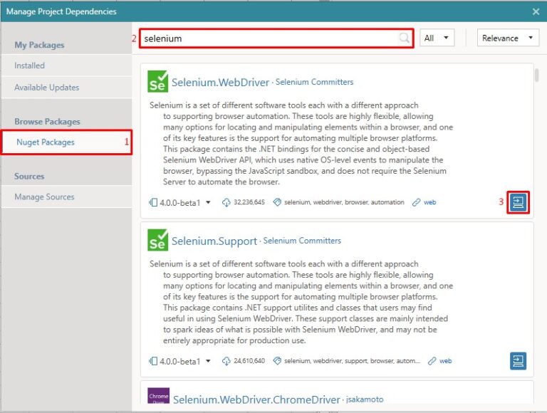This screenshot has width=547, height=413.
Task: Install the Selenium.Support package
Action: (x=518, y=361)
